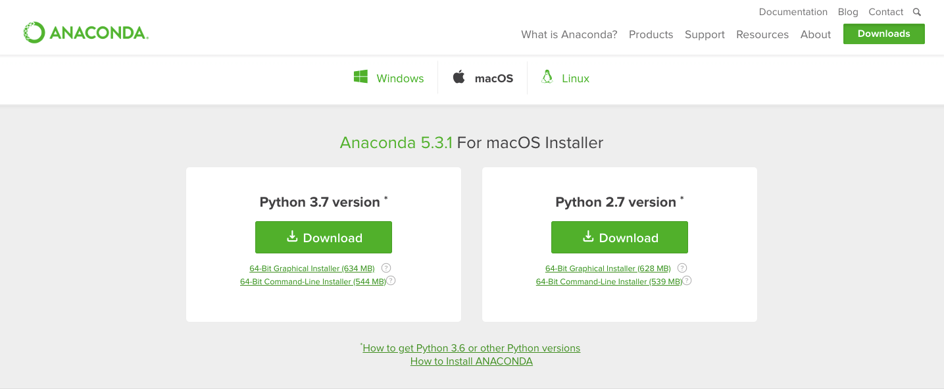
Task: Switch to the Linux tab
Action: [575, 78]
